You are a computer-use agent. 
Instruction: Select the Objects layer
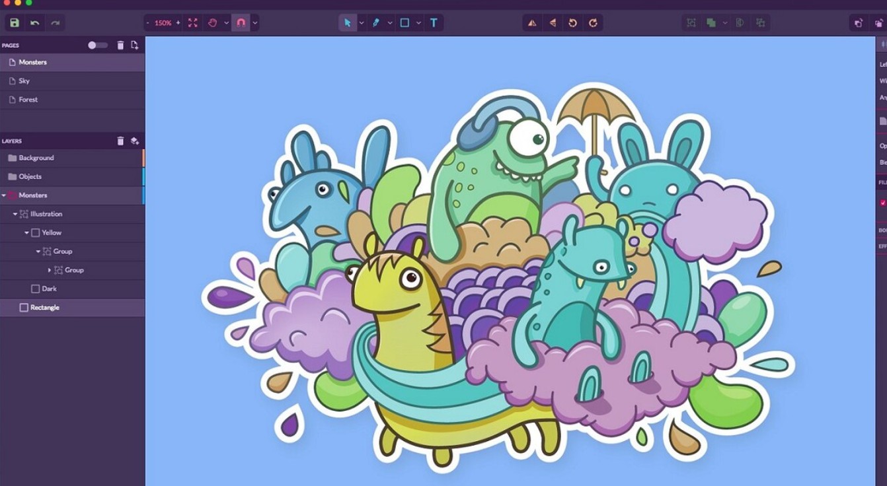72,176
